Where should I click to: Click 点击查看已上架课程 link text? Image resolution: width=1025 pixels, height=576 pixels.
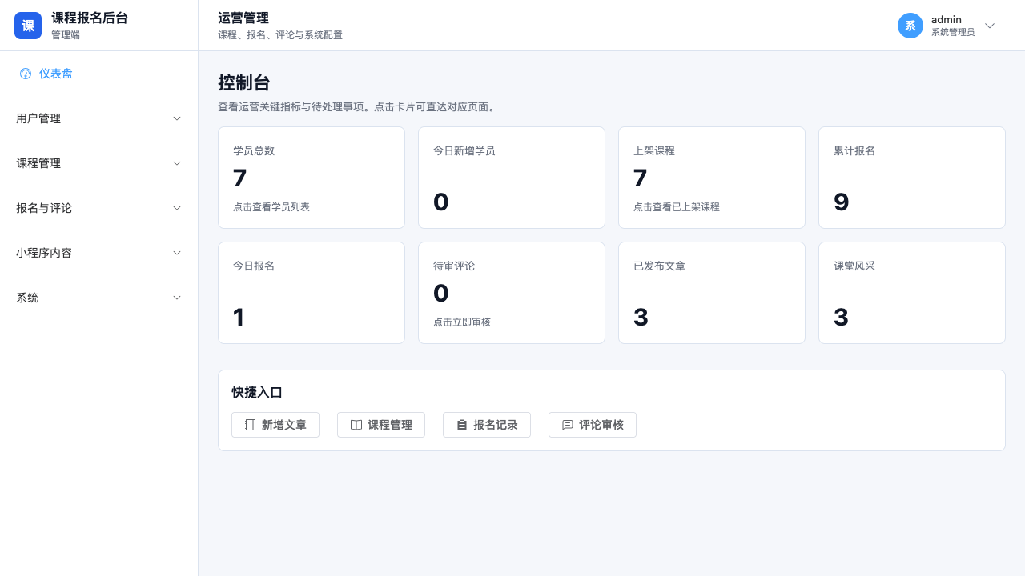click(677, 207)
